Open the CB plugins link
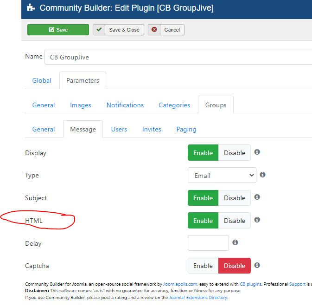Viewport: 312px width, 307px height. (x=250, y=284)
